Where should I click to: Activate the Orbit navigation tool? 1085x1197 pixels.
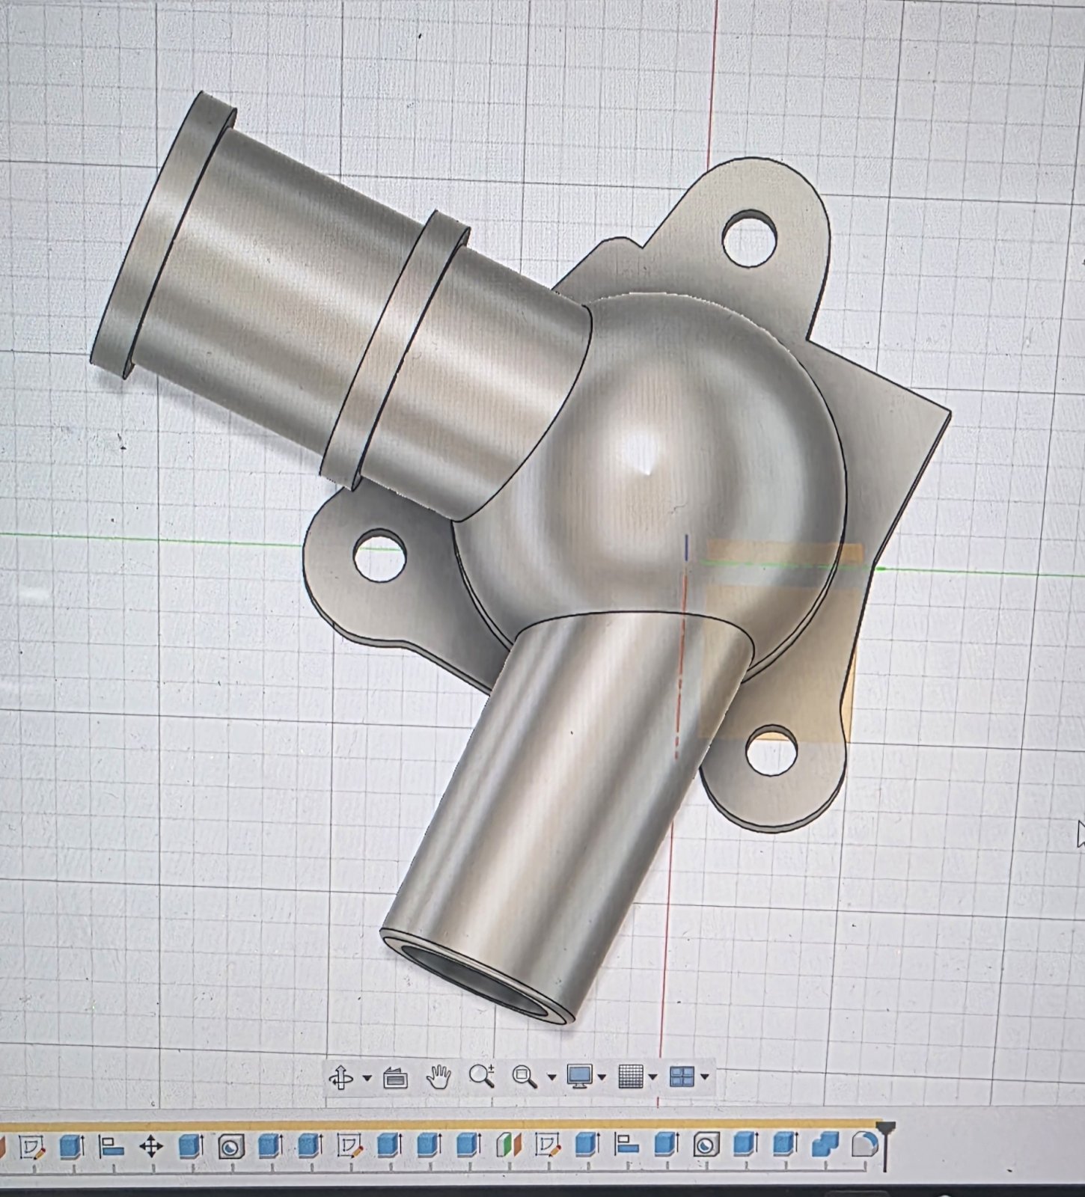[341, 1078]
